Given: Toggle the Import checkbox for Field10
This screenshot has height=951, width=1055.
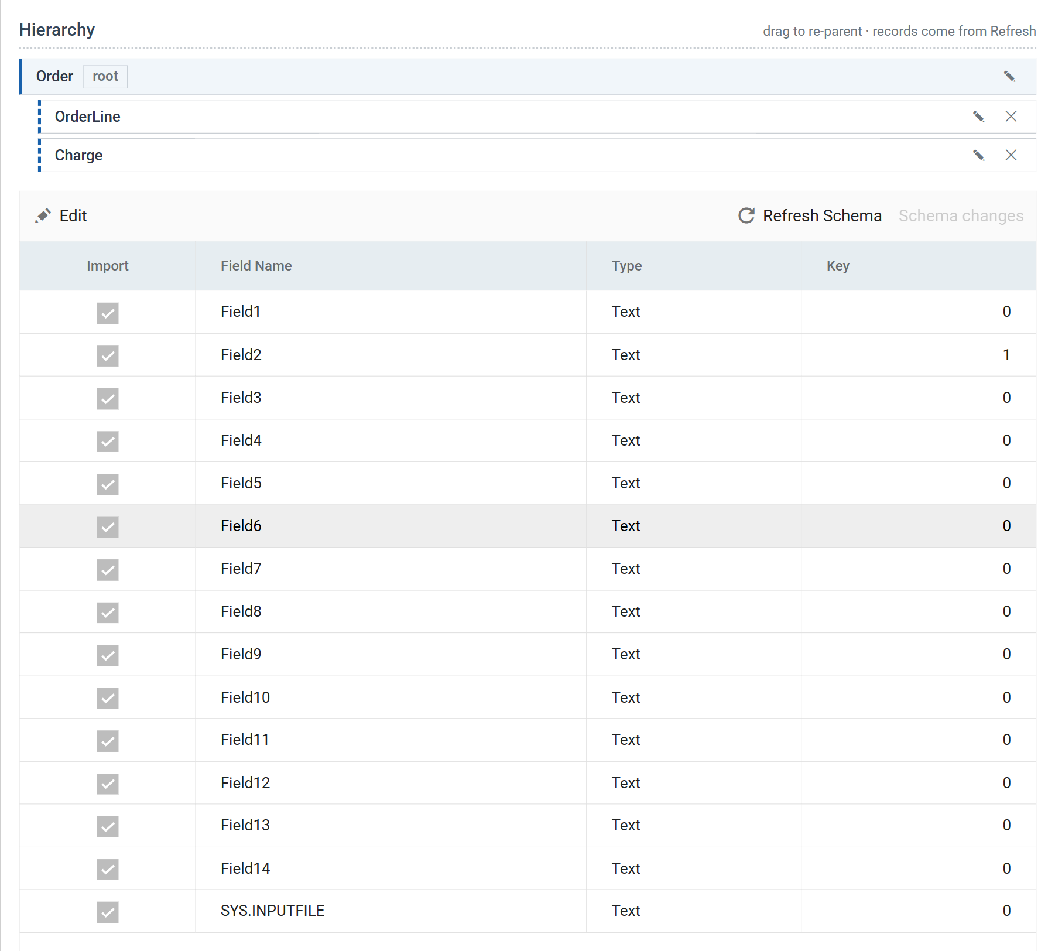Looking at the screenshot, I should (108, 698).
